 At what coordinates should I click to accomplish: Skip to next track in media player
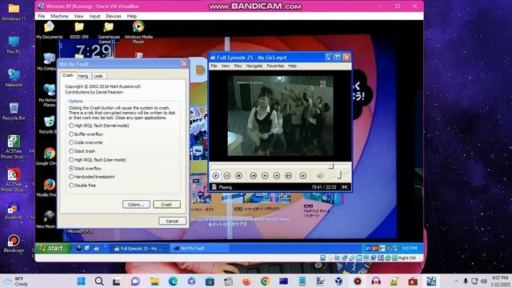(x=288, y=176)
